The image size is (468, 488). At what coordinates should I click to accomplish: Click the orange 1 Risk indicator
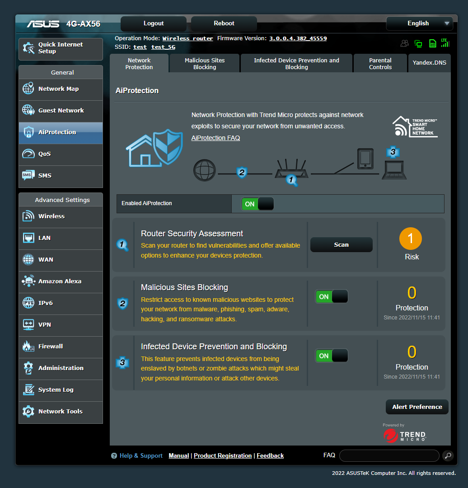click(411, 239)
